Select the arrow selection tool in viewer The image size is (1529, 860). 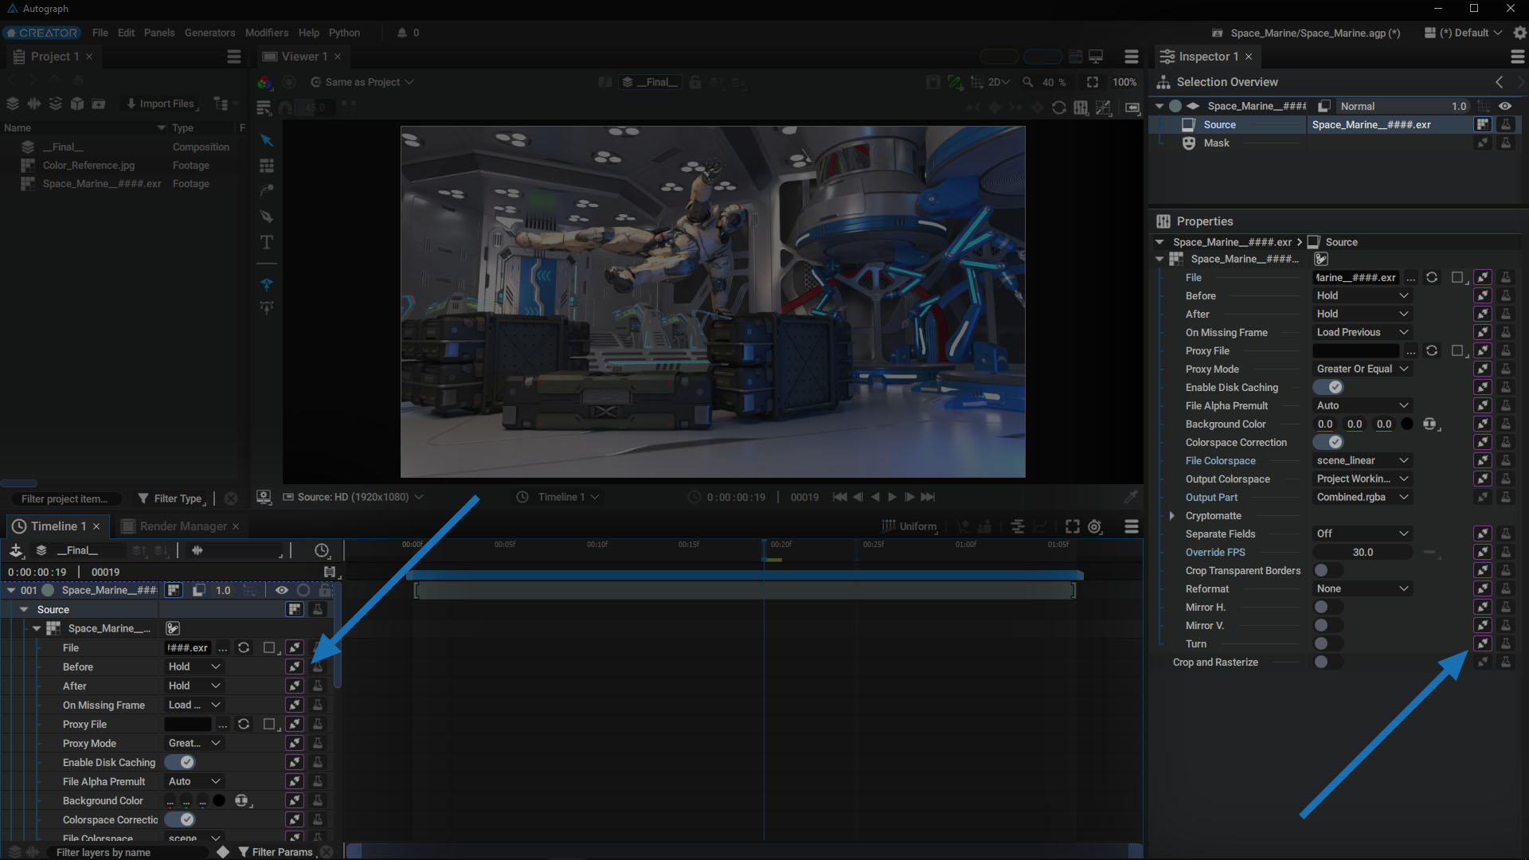(267, 140)
